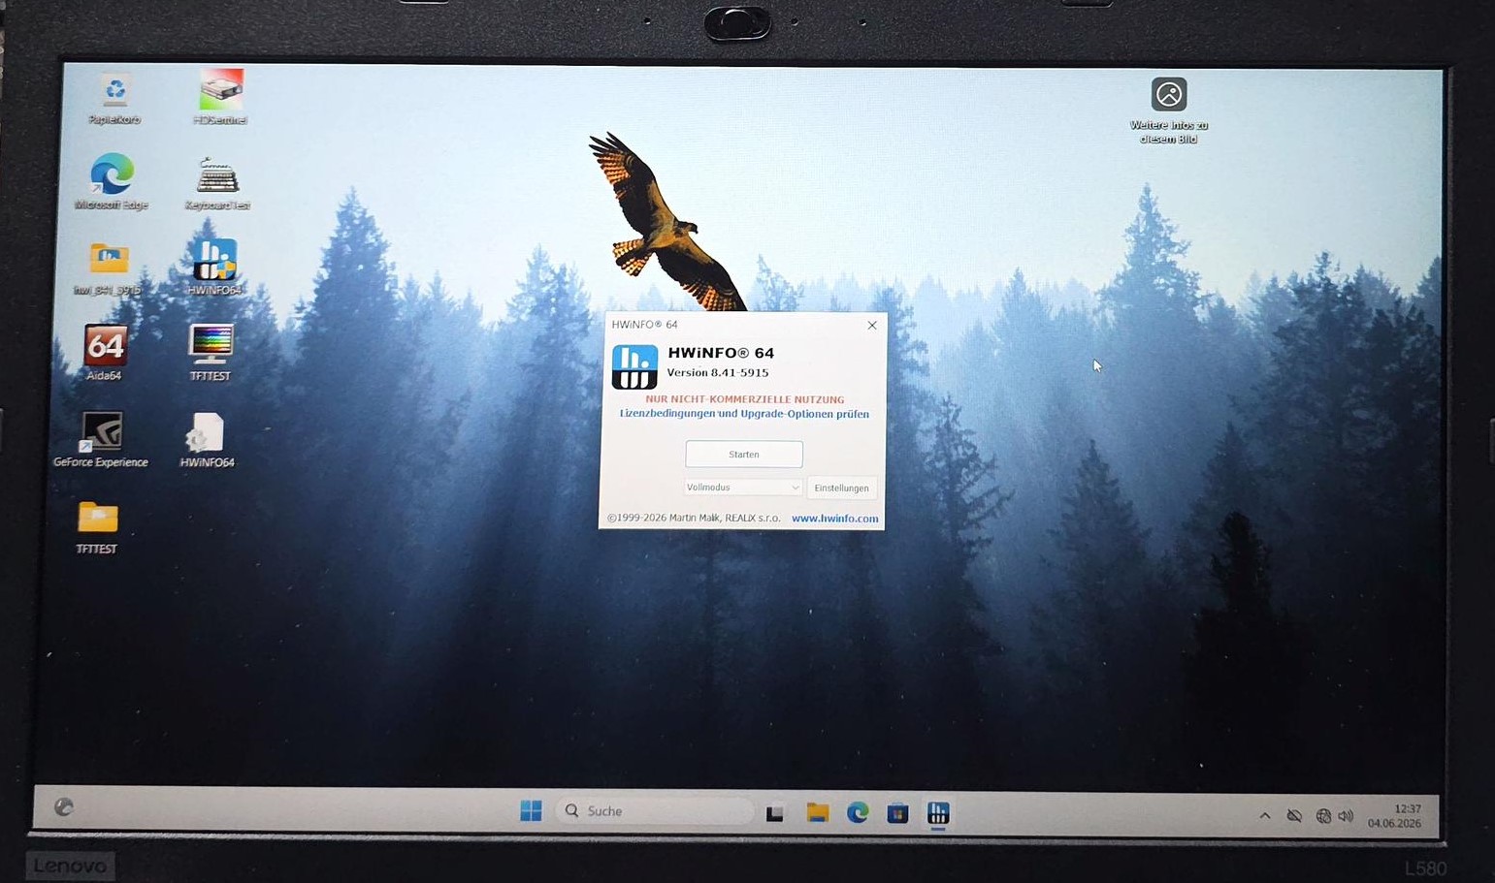Select the KeyboardTest desktop icon
This screenshot has width=1495, height=883.
click(x=217, y=183)
